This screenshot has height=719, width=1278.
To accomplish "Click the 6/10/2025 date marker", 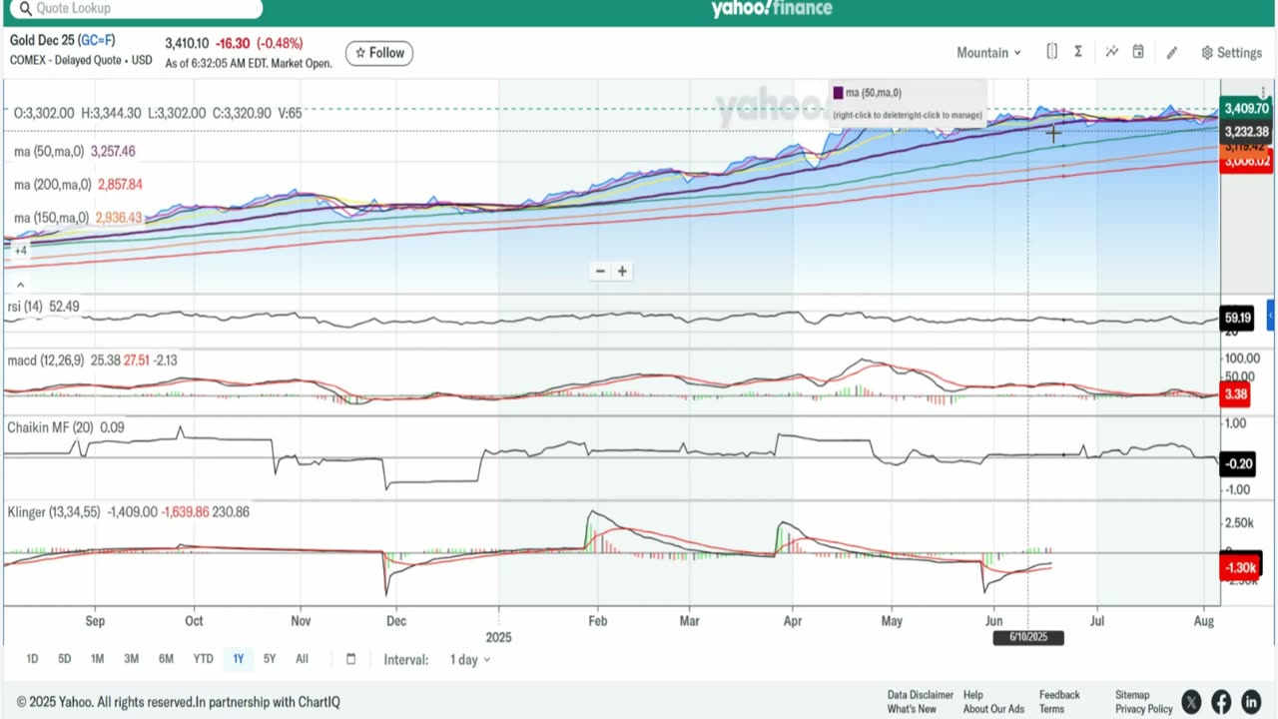I will click(x=1028, y=637).
